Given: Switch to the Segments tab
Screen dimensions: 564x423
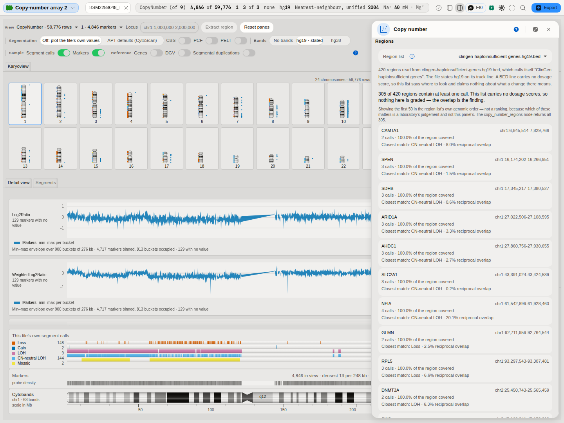Looking at the screenshot, I should (46, 183).
